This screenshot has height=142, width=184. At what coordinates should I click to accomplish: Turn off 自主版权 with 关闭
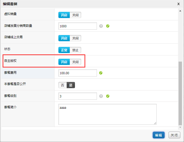[75, 62]
